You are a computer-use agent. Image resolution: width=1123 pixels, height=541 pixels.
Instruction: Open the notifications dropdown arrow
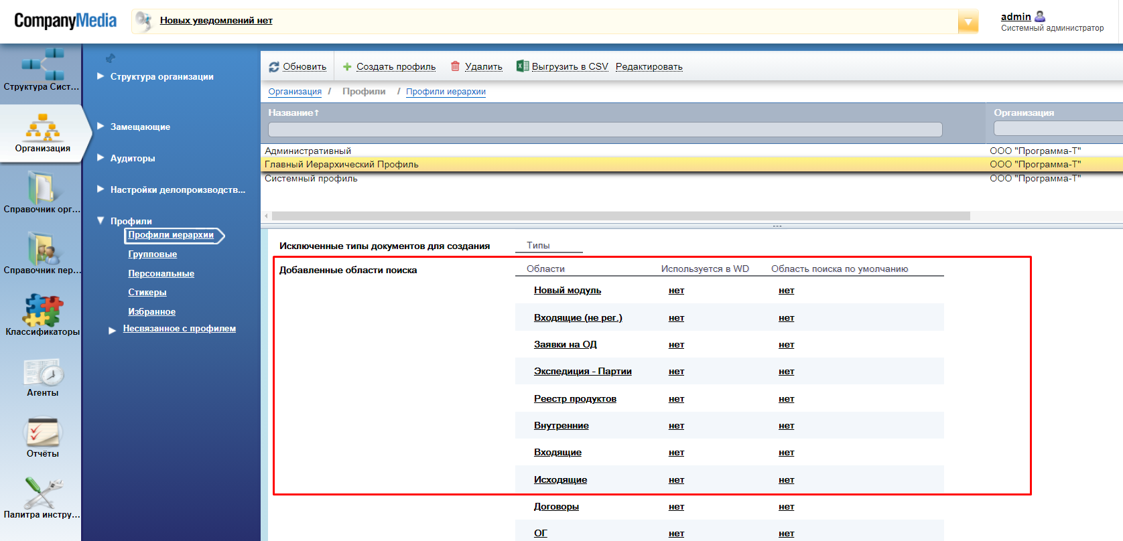(968, 21)
